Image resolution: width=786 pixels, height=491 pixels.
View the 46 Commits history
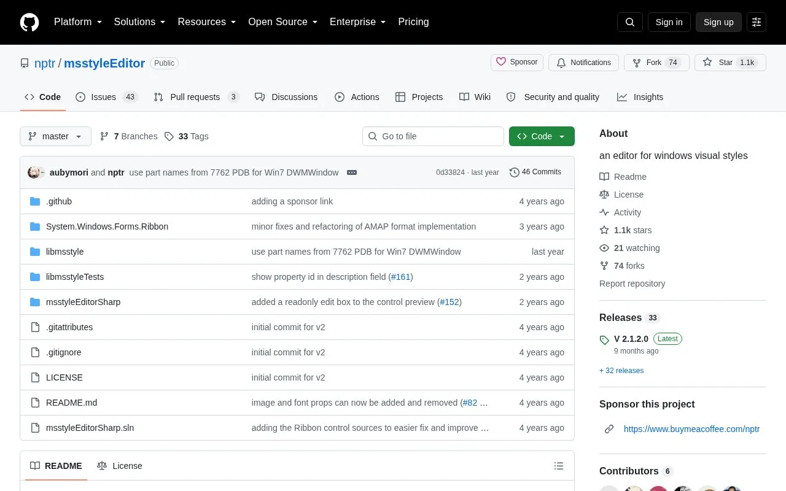coord(535,172)
